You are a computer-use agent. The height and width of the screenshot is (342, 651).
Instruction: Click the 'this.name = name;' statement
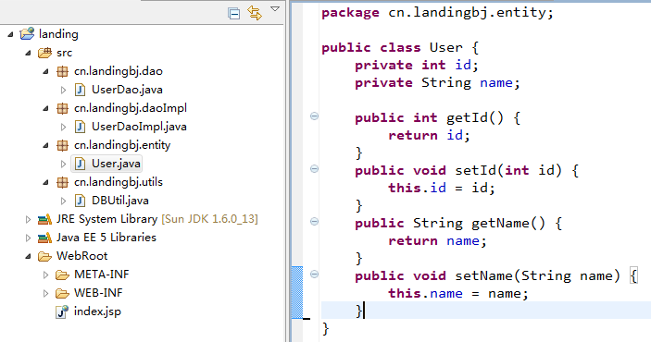click(458, 294)
